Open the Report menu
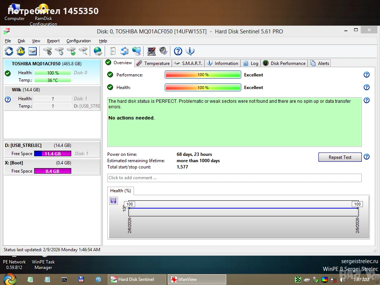This screenshot has height=285, width=380. pyautogui.click(x=53, y=41)
